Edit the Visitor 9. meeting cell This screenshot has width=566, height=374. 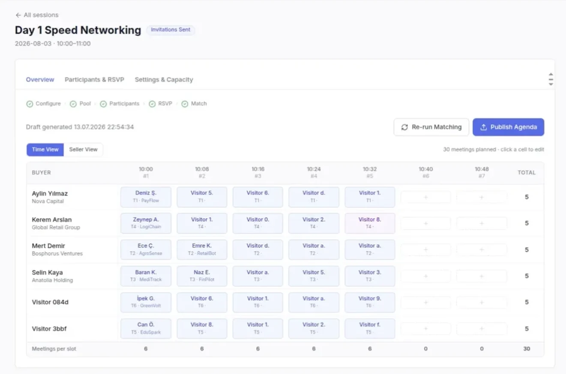click(370, 302)
